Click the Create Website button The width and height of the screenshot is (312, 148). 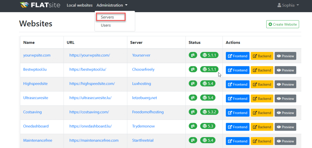click(282, 24)
